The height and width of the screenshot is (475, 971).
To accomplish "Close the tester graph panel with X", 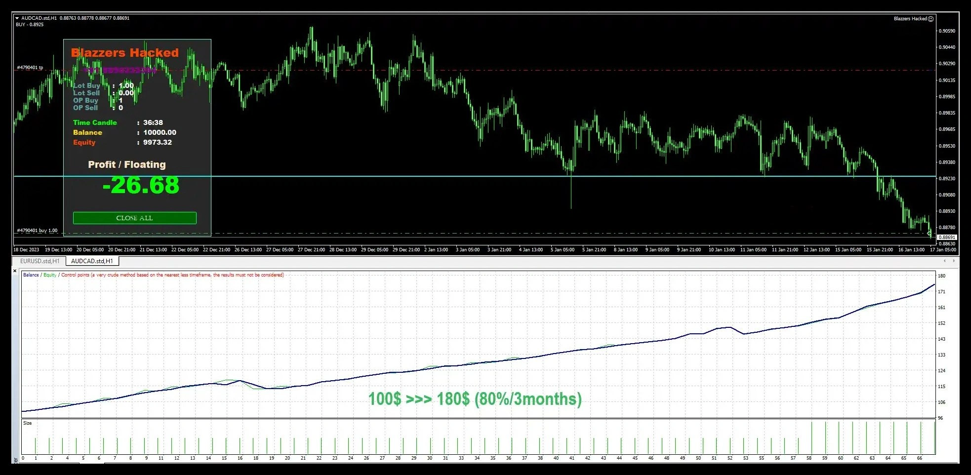I will pos(15,271).
